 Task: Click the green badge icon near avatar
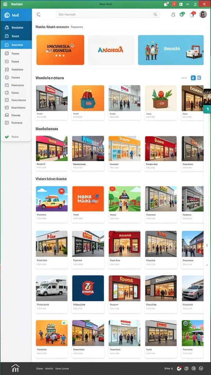click(182, 14)
